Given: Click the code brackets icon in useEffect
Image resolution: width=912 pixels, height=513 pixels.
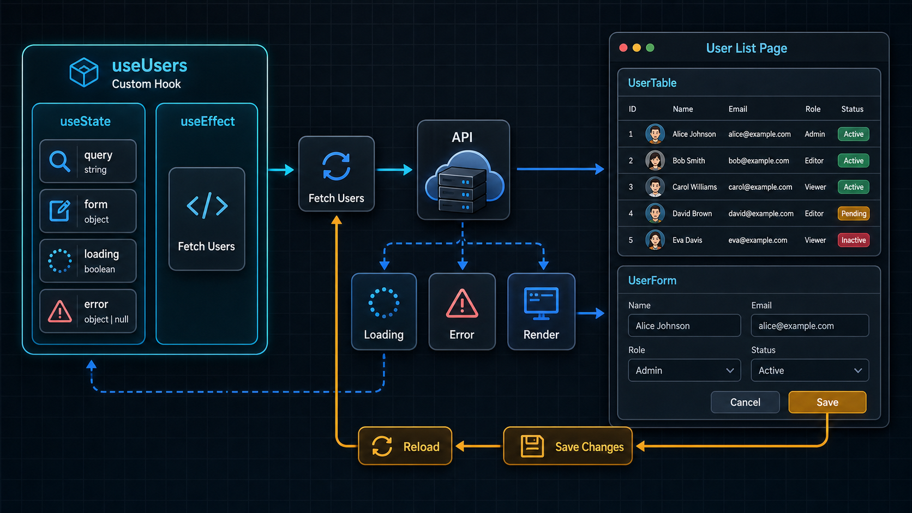Looking at the screenshot, I should 207,206.
